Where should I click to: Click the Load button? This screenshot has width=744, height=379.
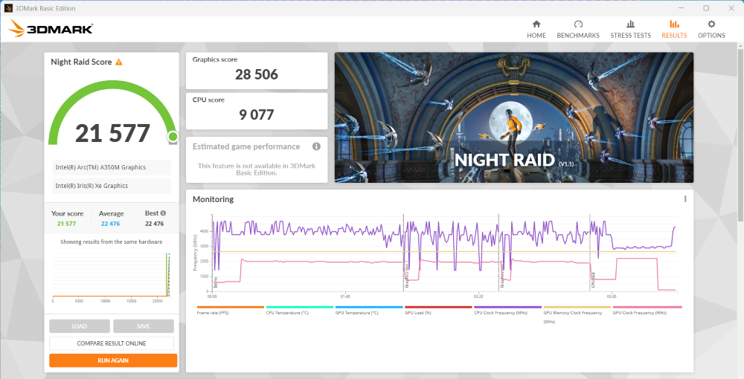click(x=80, y=326)
